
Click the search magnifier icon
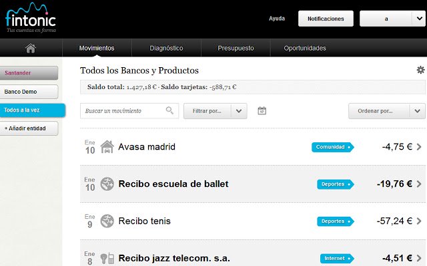pyautogui.click(x=169, y=110)
